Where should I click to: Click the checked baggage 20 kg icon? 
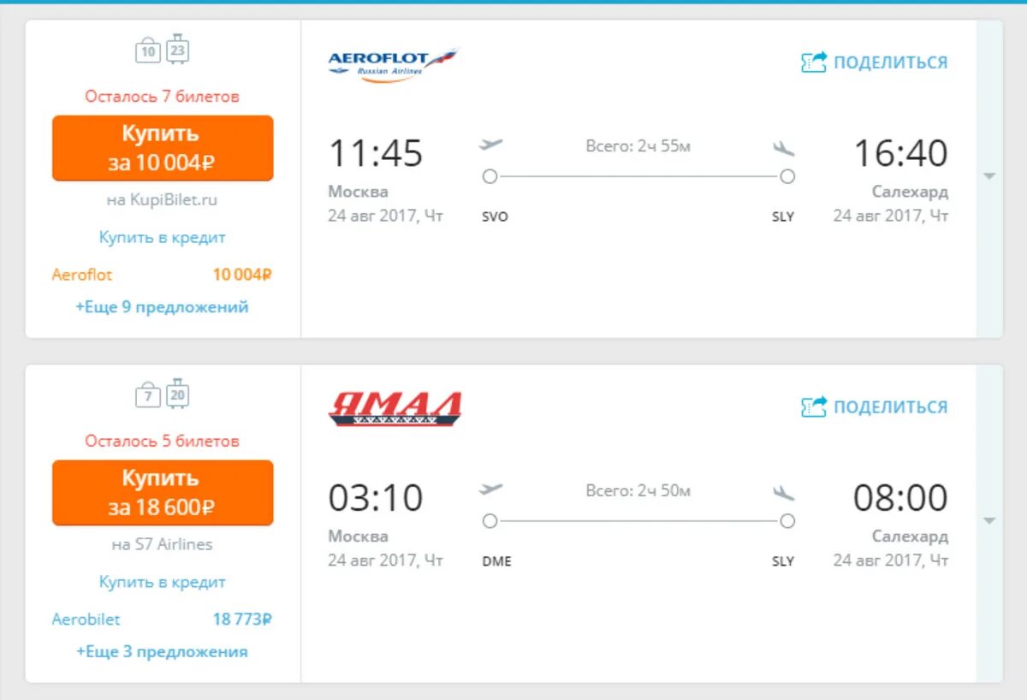[177, 393]
